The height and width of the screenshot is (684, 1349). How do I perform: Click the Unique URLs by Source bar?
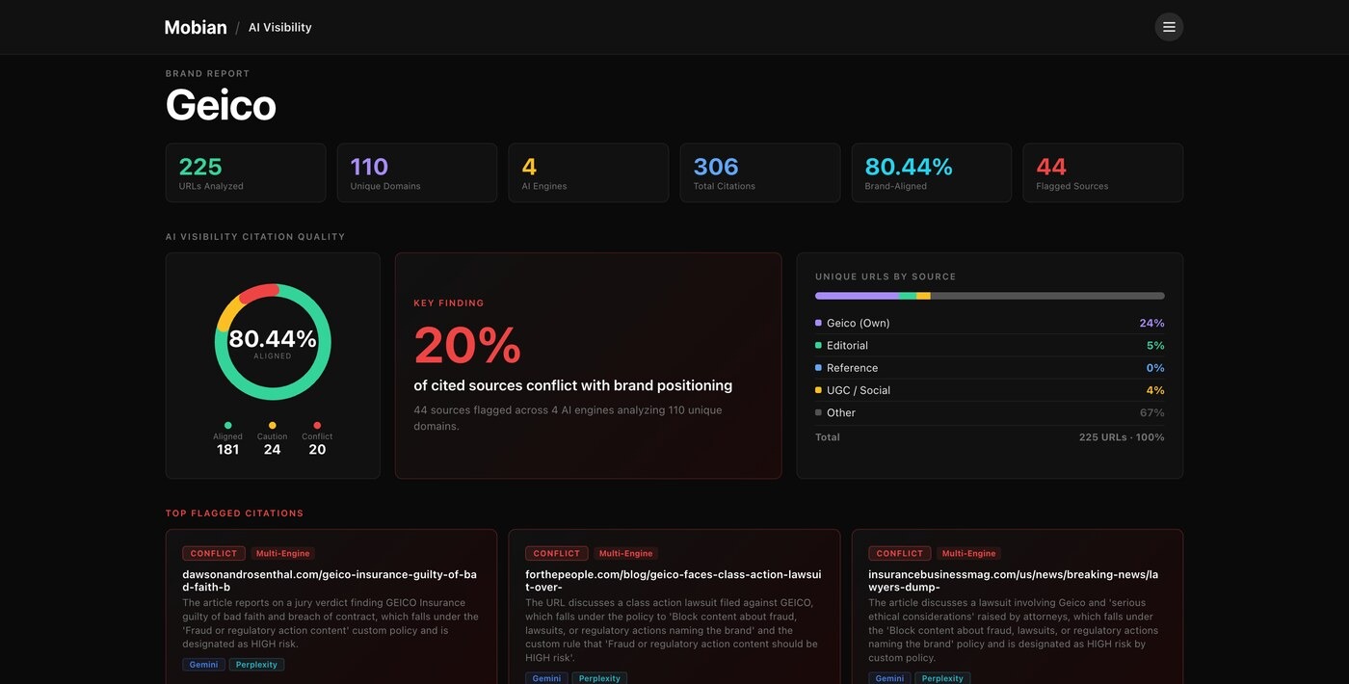990,296
